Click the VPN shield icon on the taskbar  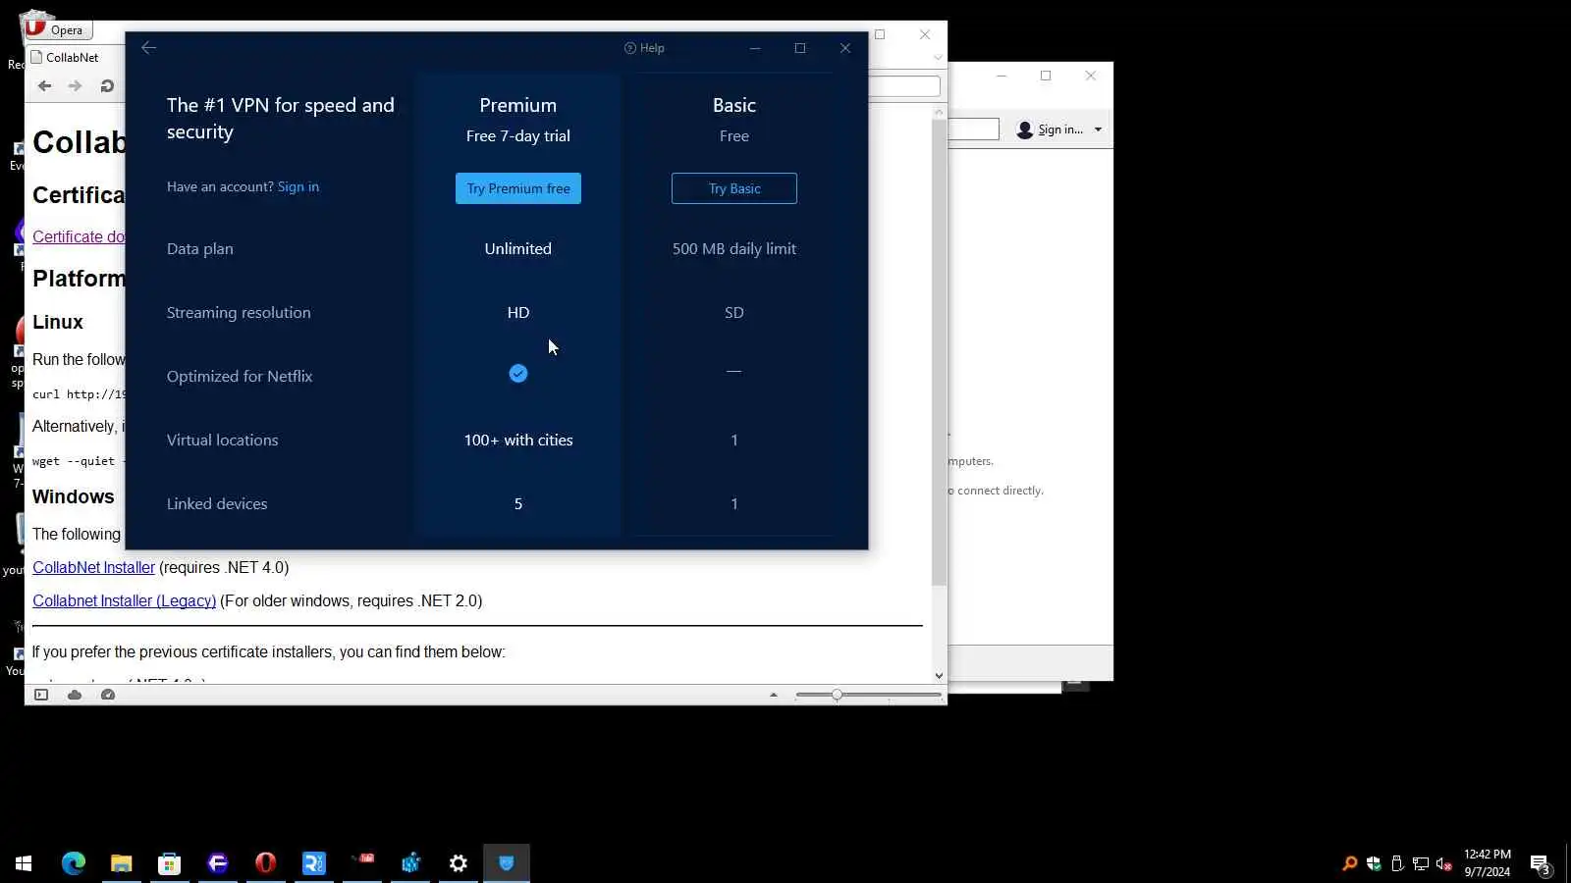(x=507, y=863)
